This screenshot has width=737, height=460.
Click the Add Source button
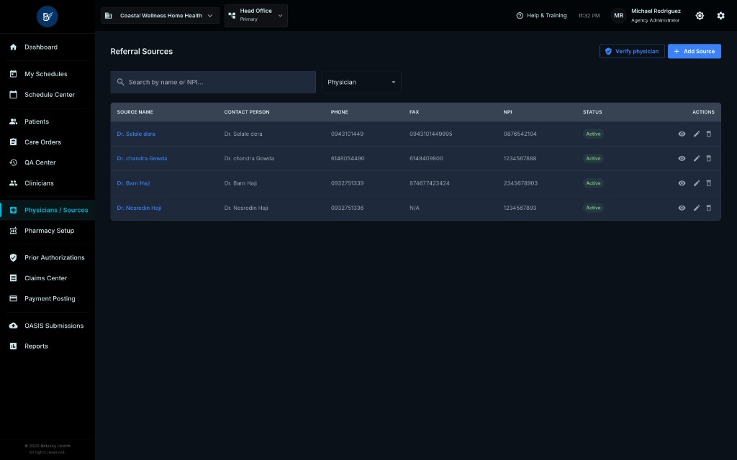(695, 51)
